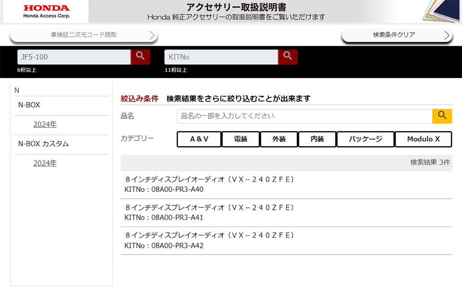This screenshot has height=294, width=462.
Task: Focus the 品名 product name filter field
Action: [x=304, y=116]
